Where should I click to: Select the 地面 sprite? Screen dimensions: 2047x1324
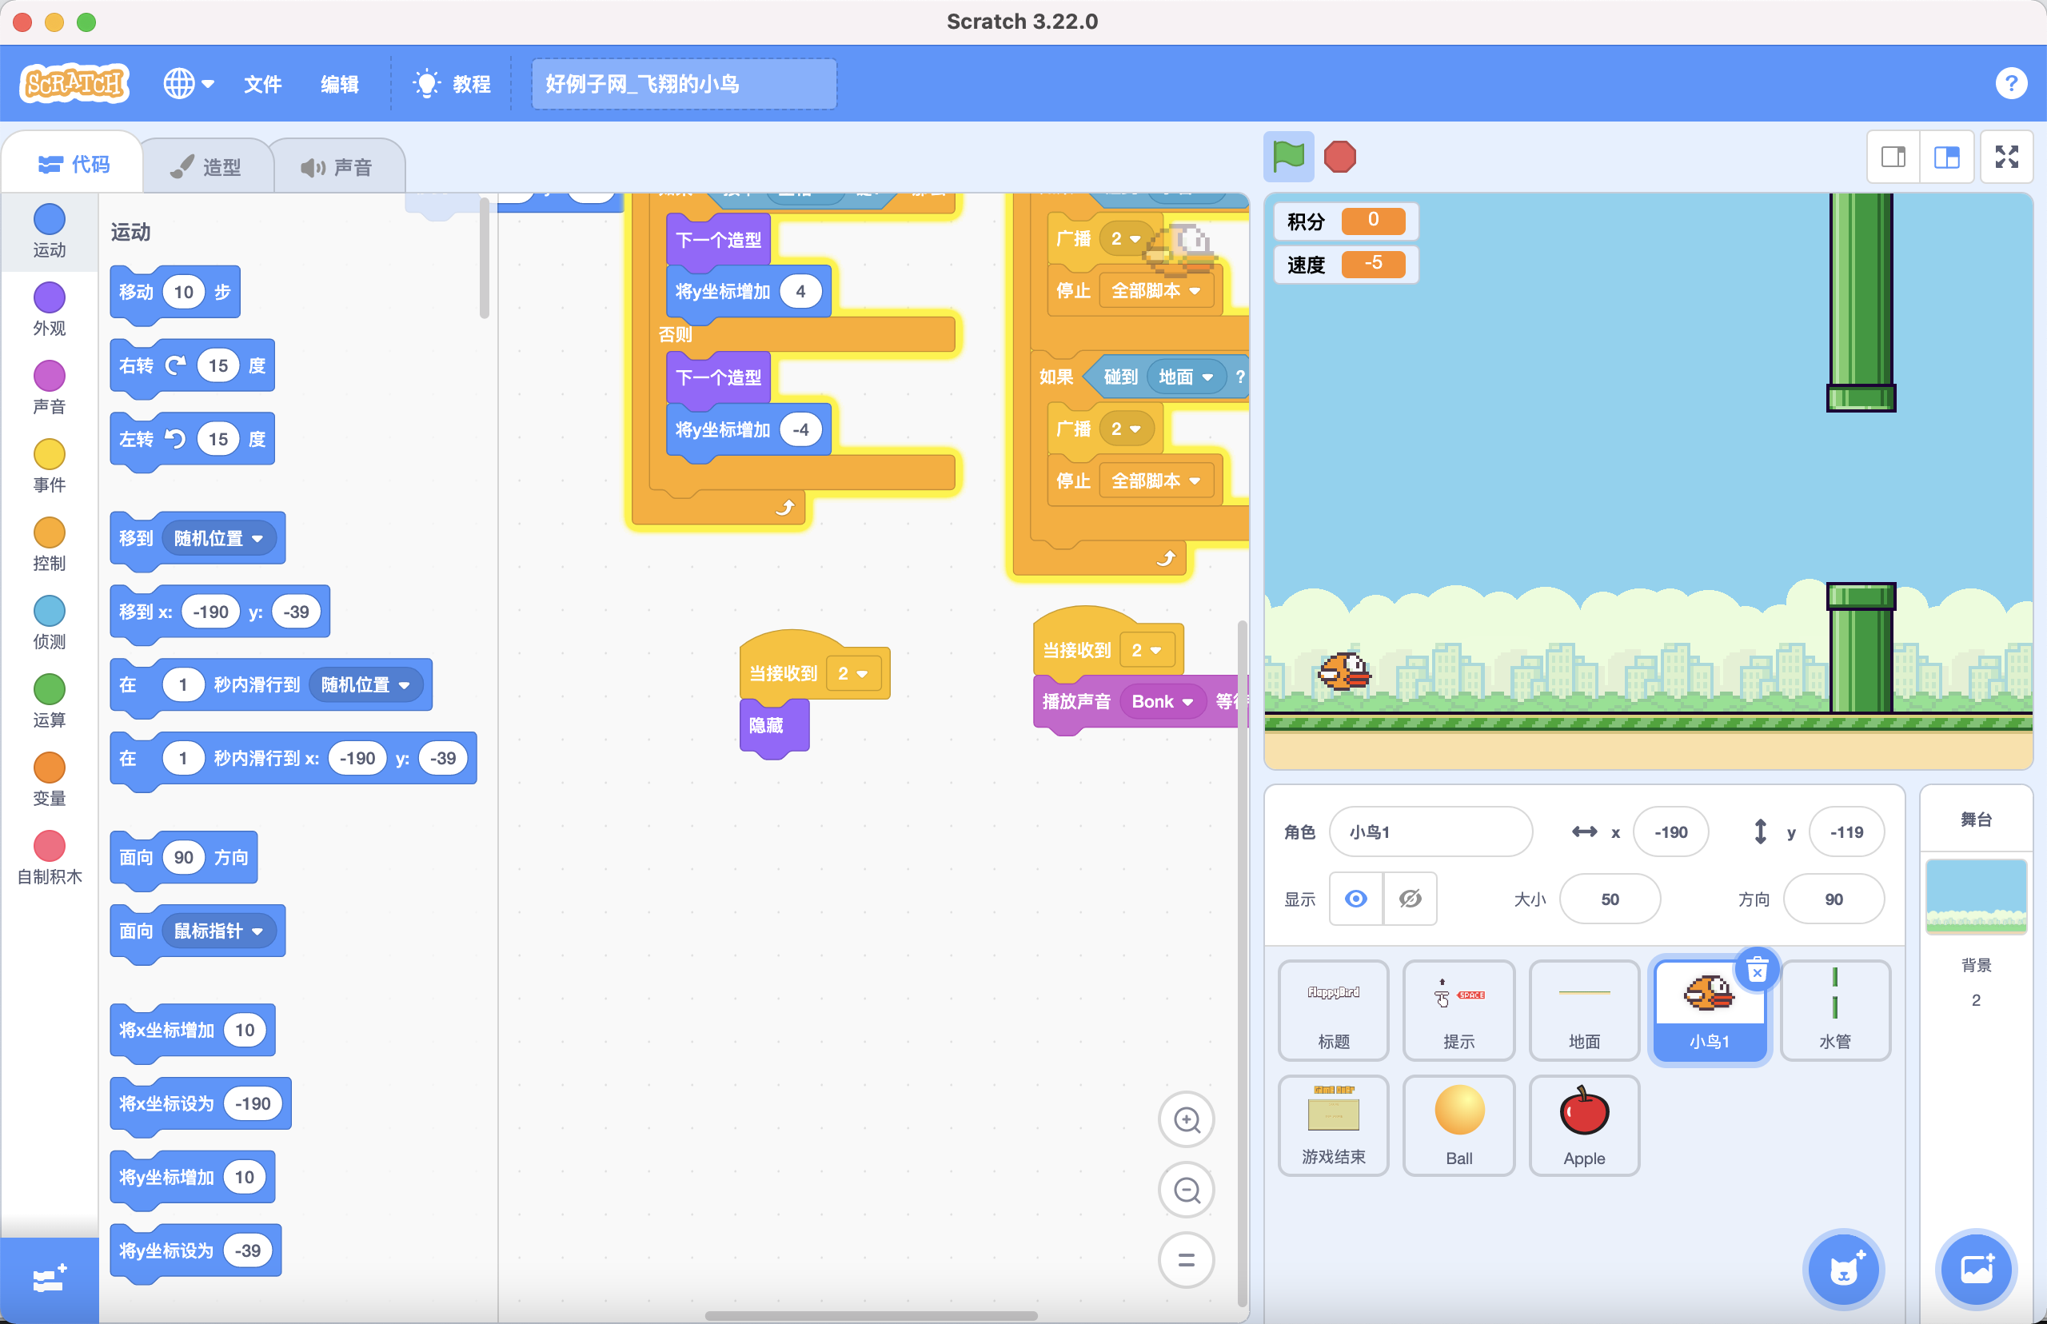pyautogui.click(x=1583, y=1011)
